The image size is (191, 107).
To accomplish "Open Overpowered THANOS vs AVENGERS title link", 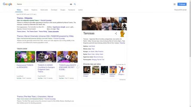I will (x=25, y=66).
